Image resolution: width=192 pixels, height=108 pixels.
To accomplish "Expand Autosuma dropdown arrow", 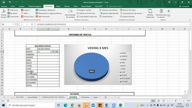I will pos(19,10).
